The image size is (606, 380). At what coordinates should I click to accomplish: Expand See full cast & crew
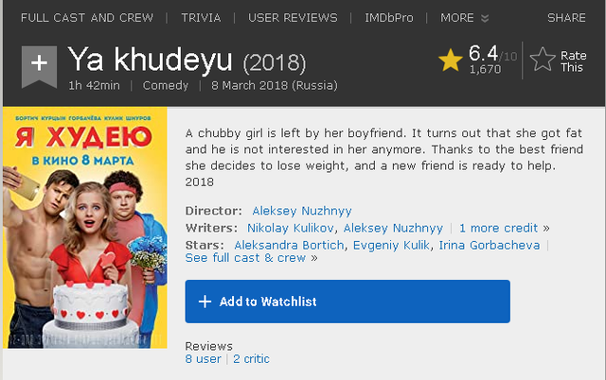pyautogui.click(x=245, y=257)
